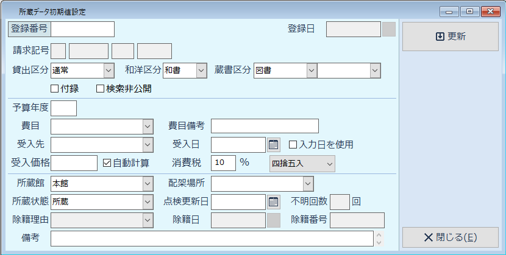Click the widest 請求記号 second field
This screenshot has width=506, height=255.
[x=89, y=52]
